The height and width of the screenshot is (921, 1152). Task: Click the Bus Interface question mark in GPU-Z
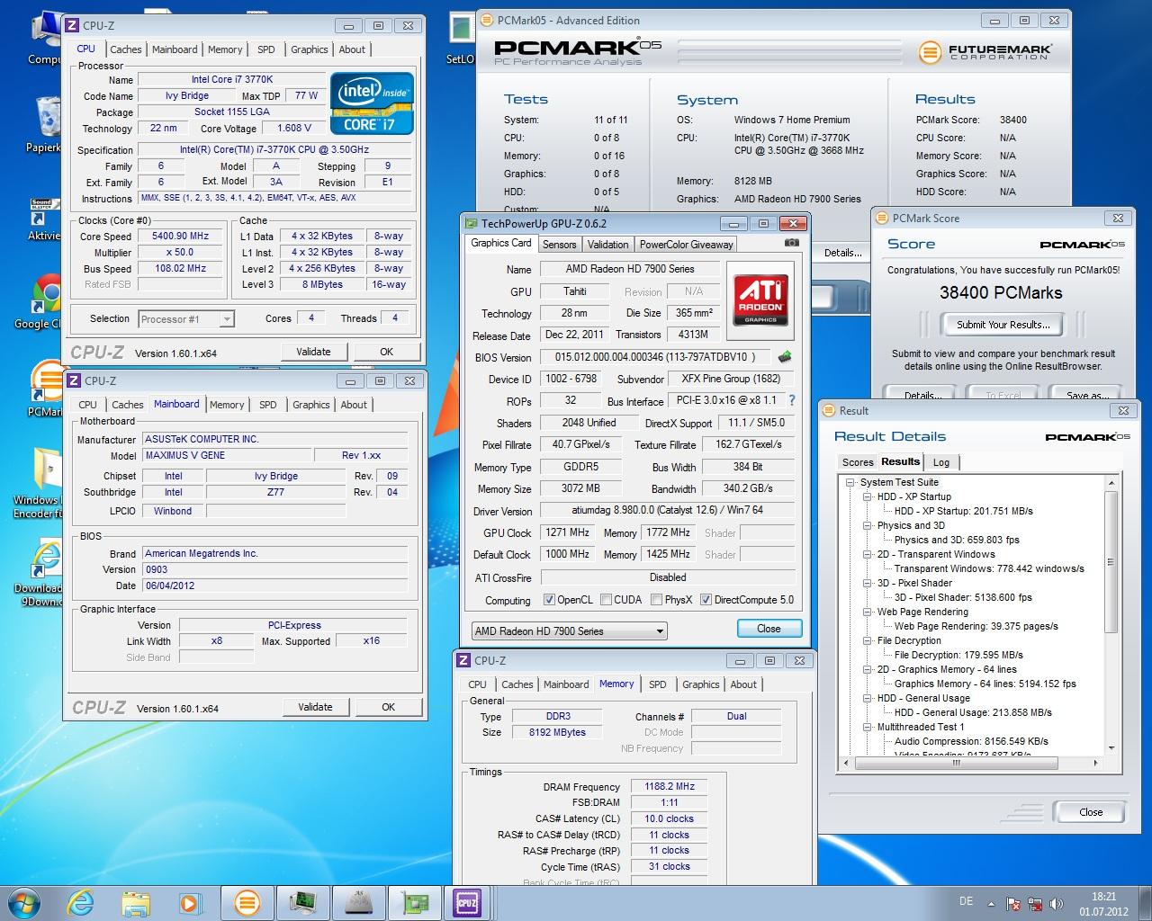click(x=792, y=400)
